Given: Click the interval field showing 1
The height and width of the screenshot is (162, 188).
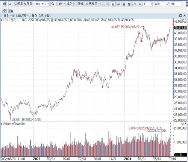Looking at the screenshot, I should (x=146, y=4).
